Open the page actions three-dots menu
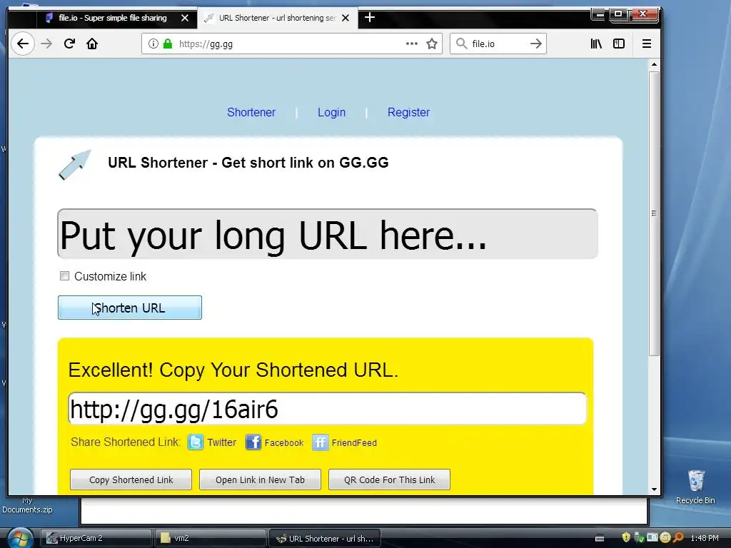Viewport: 731px width, 548px height. click(x=412, y=44)
